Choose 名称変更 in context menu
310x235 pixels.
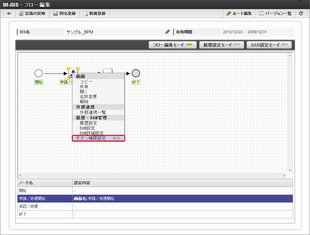88,96
